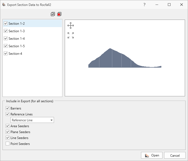Click the red Deselect All sections icon
188x161 pixels.
[59, 14]
